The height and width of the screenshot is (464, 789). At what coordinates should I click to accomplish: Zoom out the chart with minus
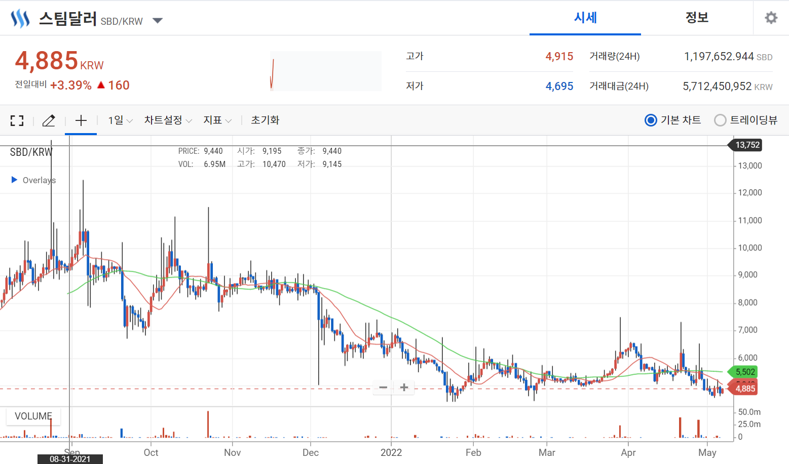click(x=383, y=388)
